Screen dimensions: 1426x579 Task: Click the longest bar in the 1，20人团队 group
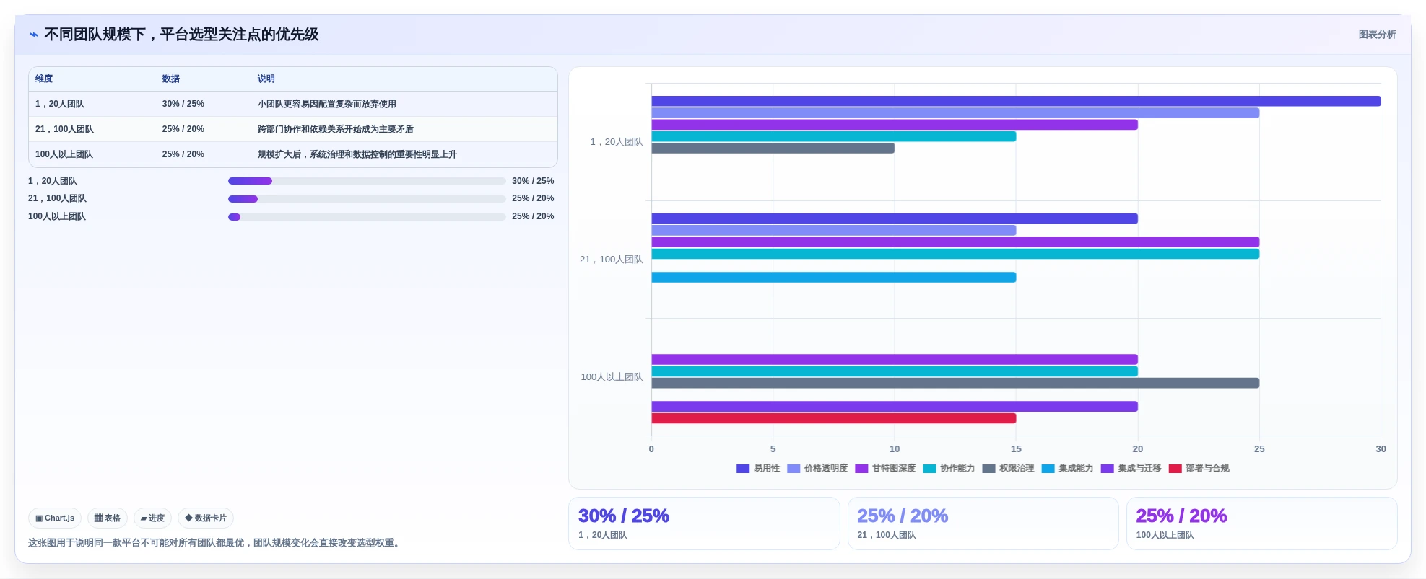pos(1016,102)
